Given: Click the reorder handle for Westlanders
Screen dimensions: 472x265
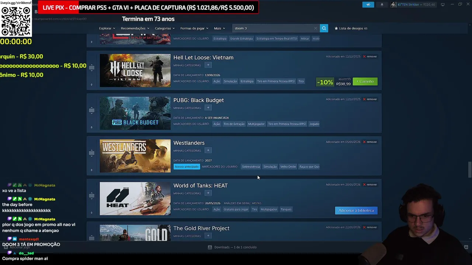Looking at the screenshot, I should (91, 153).
